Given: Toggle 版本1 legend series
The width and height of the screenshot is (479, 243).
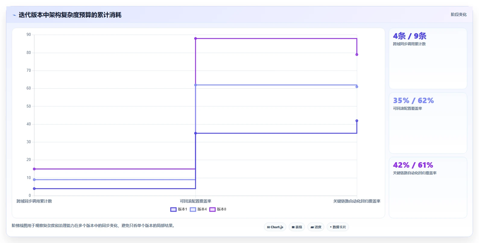Looking at the screenshot, I should pos(179,209).
